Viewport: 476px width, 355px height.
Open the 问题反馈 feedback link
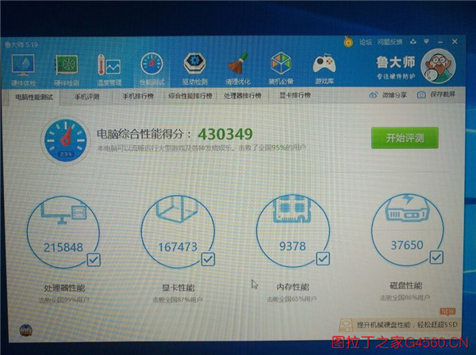pos(390,41)
